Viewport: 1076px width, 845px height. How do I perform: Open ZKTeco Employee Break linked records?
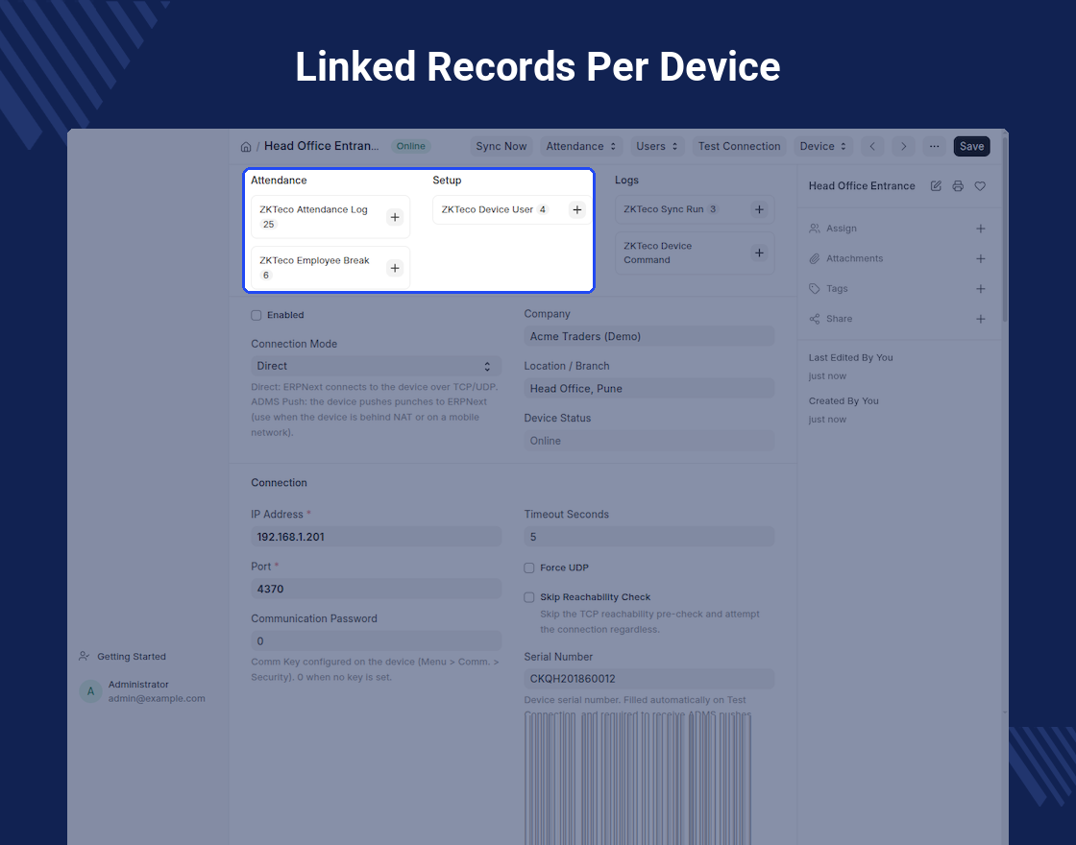(x=314, y=260)
